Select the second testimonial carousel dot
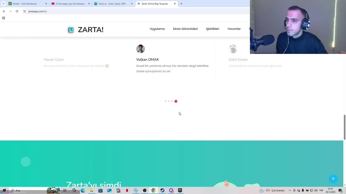The width and height of the screenshot is (346, 194). (x=169, y=101)
